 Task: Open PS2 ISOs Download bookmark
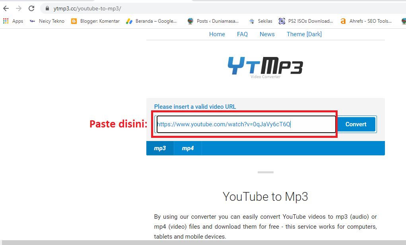tap(311, 21)
